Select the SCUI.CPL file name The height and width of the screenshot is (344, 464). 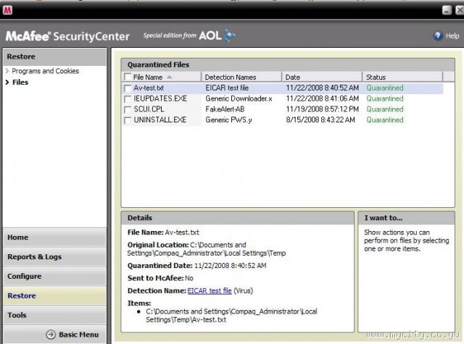[x=149, y=109]
